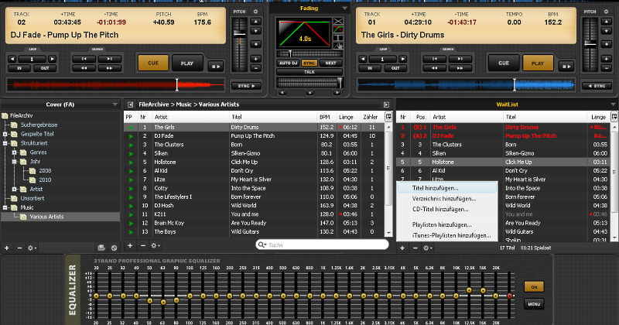Click the minus icon below the WaitList
Viewport: 619px width, 325px height.
pos(415,248)
